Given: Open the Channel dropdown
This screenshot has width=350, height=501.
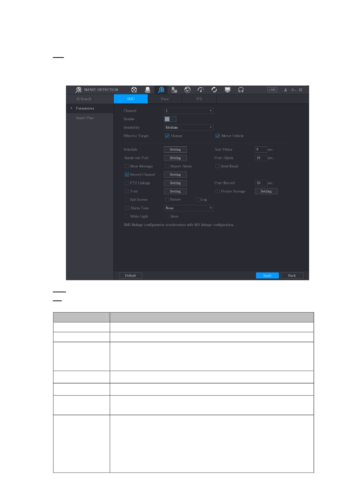Looking at the screenshot, I should point(189,111).
